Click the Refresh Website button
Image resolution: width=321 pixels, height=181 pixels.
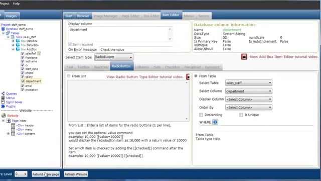coord(76,174)
